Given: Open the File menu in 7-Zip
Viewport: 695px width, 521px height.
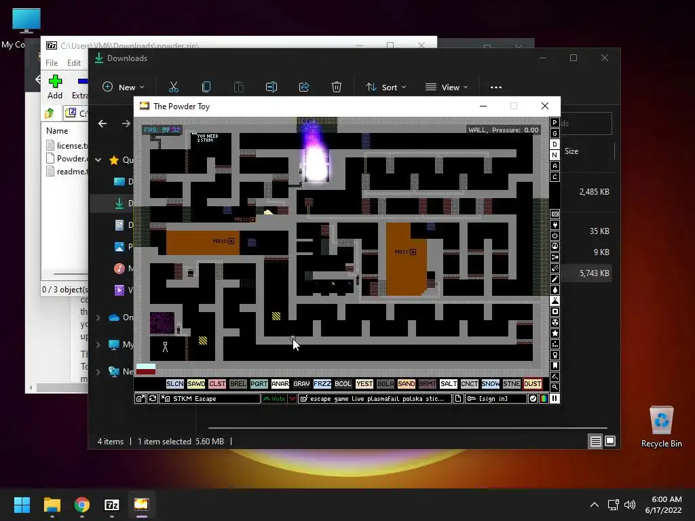Looking at the screenshot, I should coord(52,63).
